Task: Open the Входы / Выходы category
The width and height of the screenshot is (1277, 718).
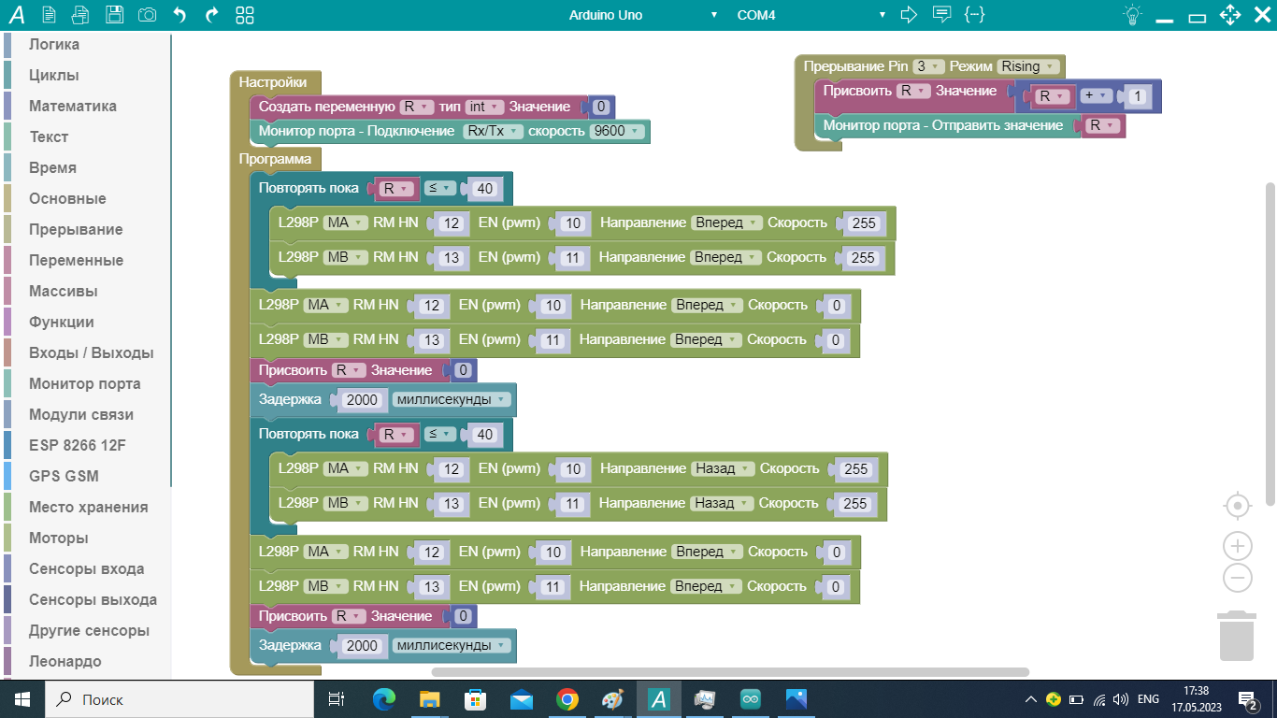Action: pos(92,352)
